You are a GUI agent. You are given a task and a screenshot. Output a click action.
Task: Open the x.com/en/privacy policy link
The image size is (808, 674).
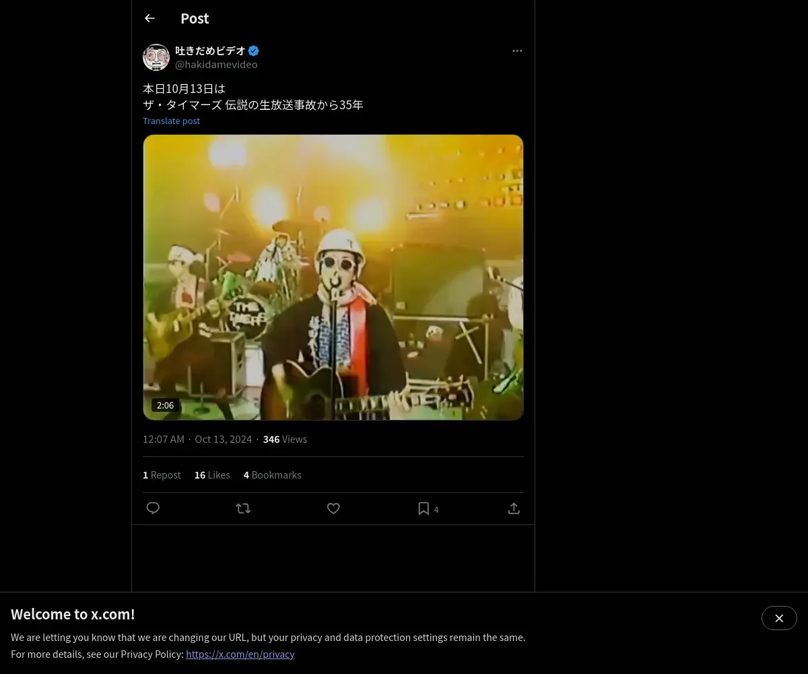[x=240, y=654]
